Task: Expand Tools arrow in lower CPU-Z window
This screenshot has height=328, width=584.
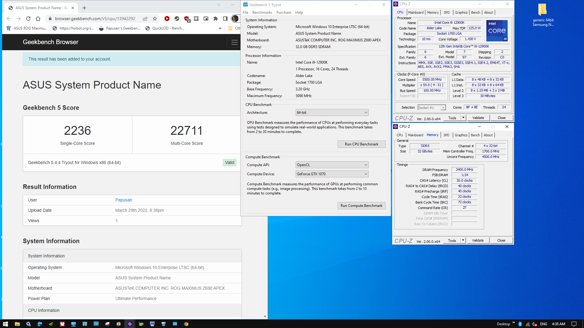Action: (463, 240)
